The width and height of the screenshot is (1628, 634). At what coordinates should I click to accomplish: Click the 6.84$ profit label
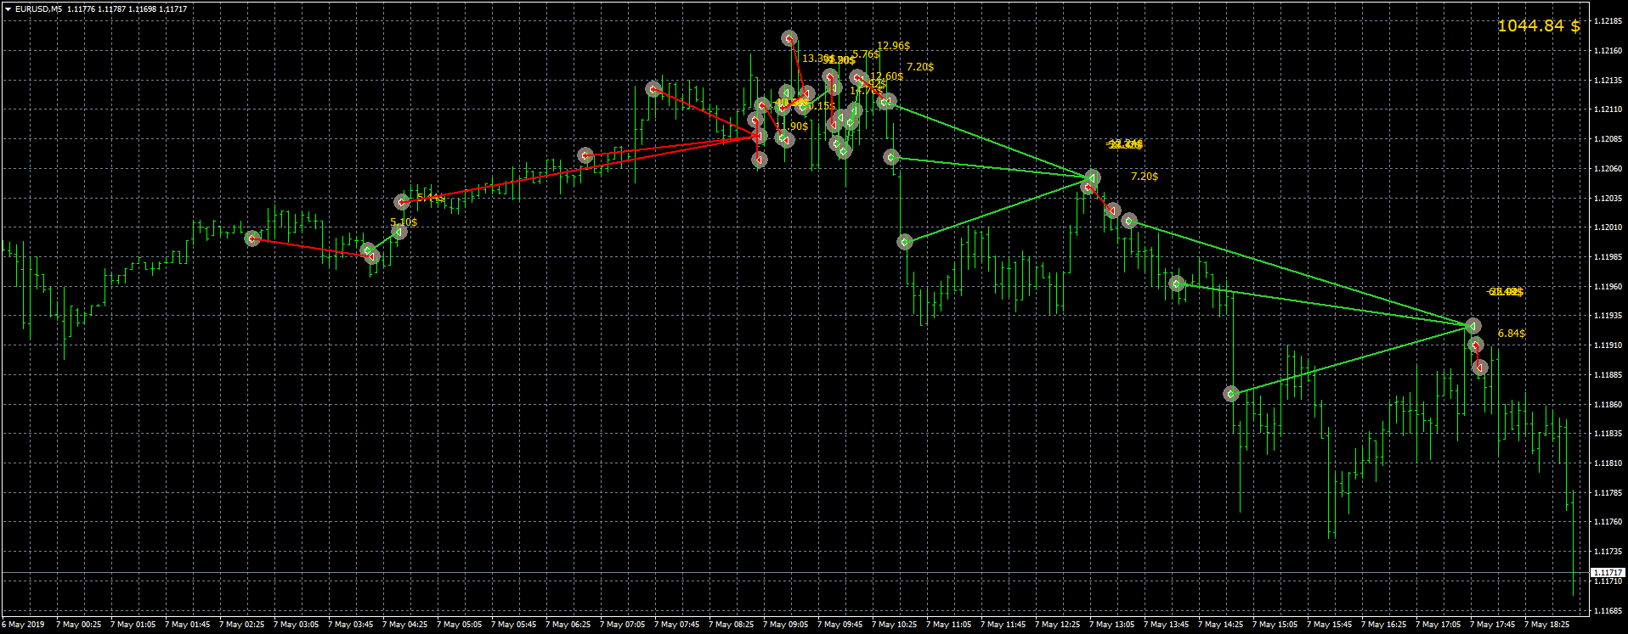(1512, 334)
